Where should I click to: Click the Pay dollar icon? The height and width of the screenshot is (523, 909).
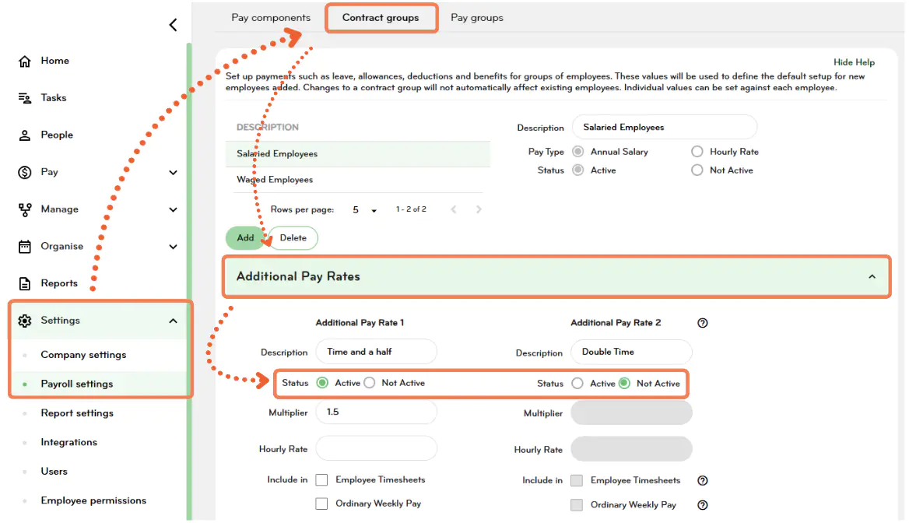23,171
